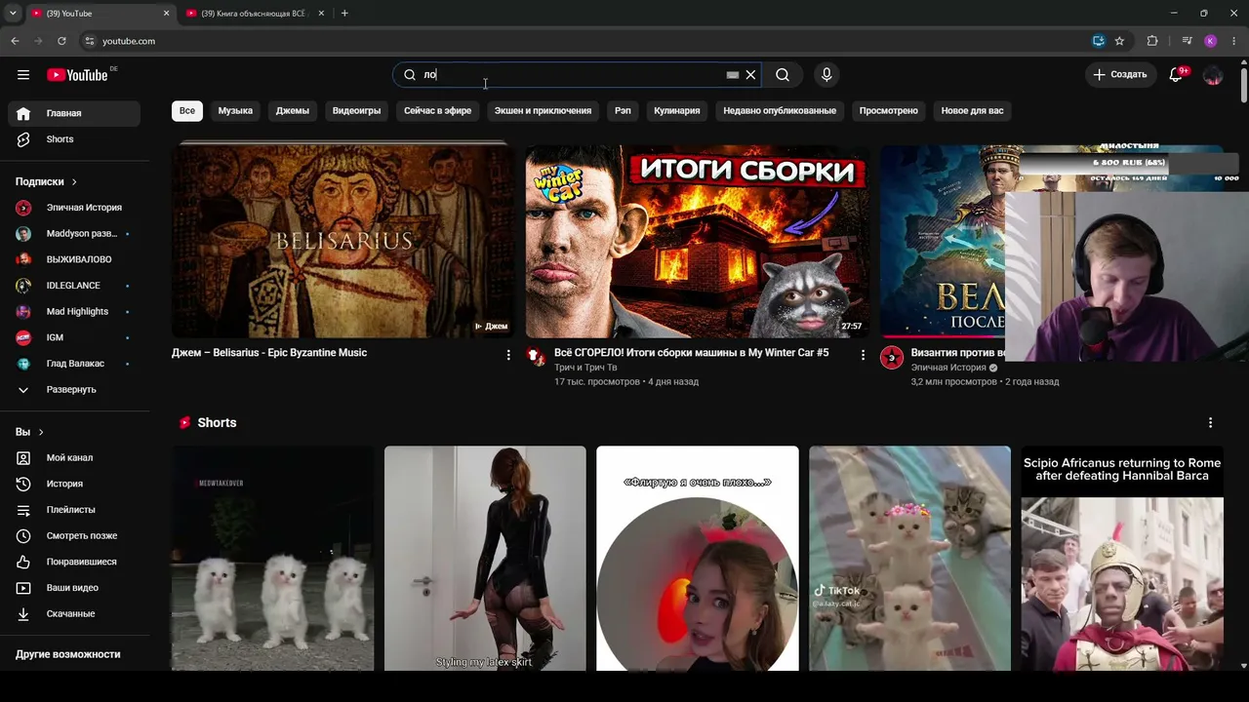Viewport: 1249px width, 702px height.
Task: Open the ИТОГИ СБОРКИ video thumbnail
Action: pyautogui.click(x=697, y=241)
